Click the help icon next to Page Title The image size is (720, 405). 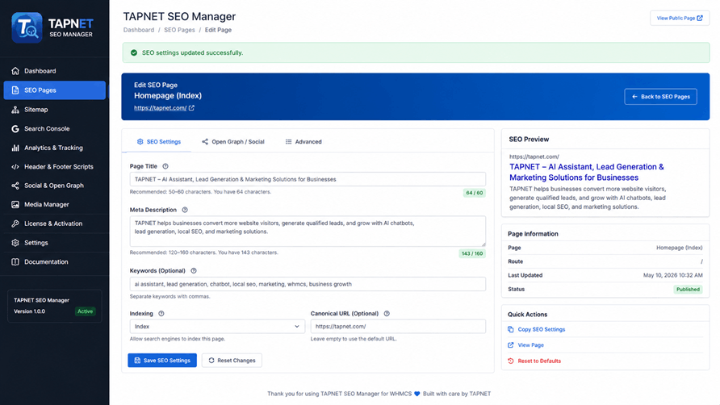(165, 166)
